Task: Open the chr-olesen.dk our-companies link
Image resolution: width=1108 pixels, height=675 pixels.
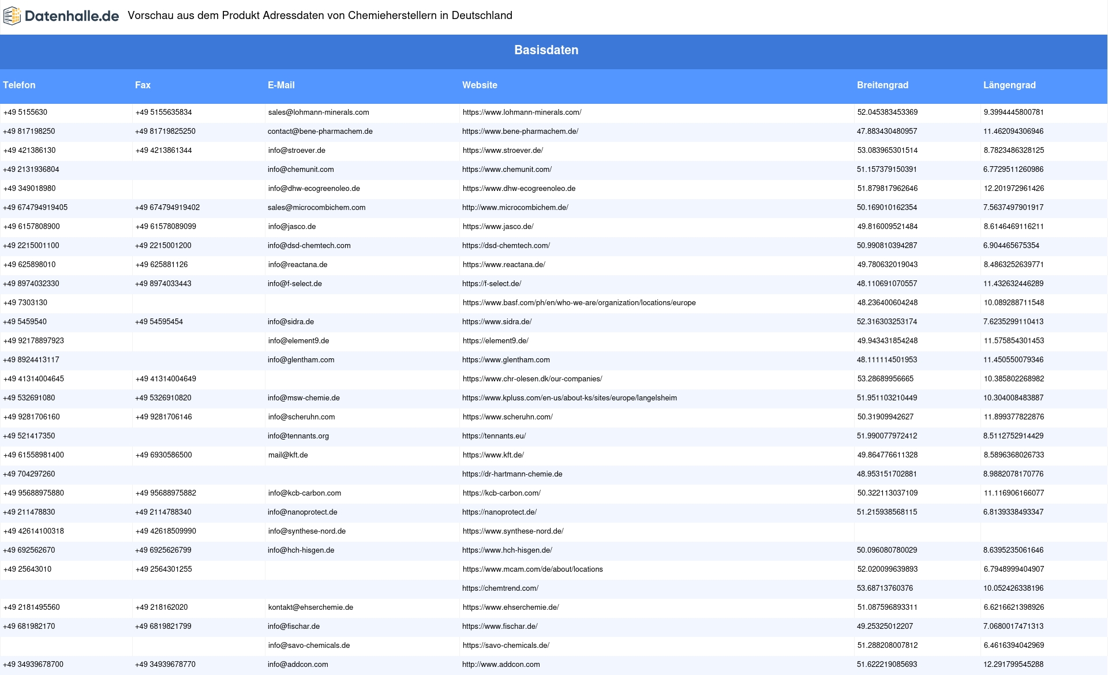Action: tap(532, 379)
